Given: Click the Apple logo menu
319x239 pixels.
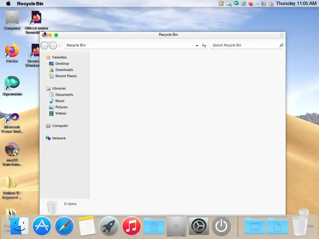Looking at the screenshot, I should [8, 3].
